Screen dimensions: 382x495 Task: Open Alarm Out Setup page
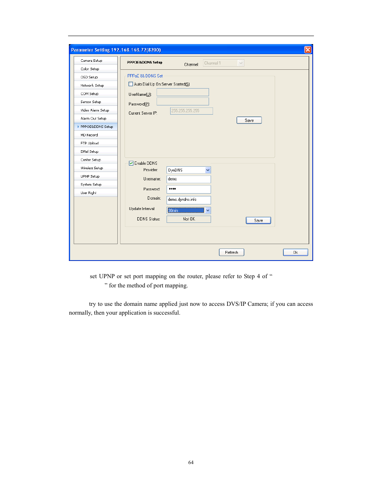click(96, 118)
